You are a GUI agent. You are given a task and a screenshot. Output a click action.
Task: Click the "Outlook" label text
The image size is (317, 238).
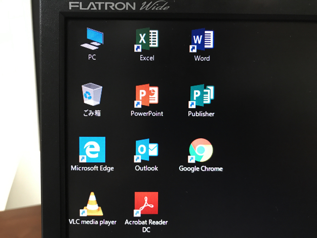tap(147, 168)
